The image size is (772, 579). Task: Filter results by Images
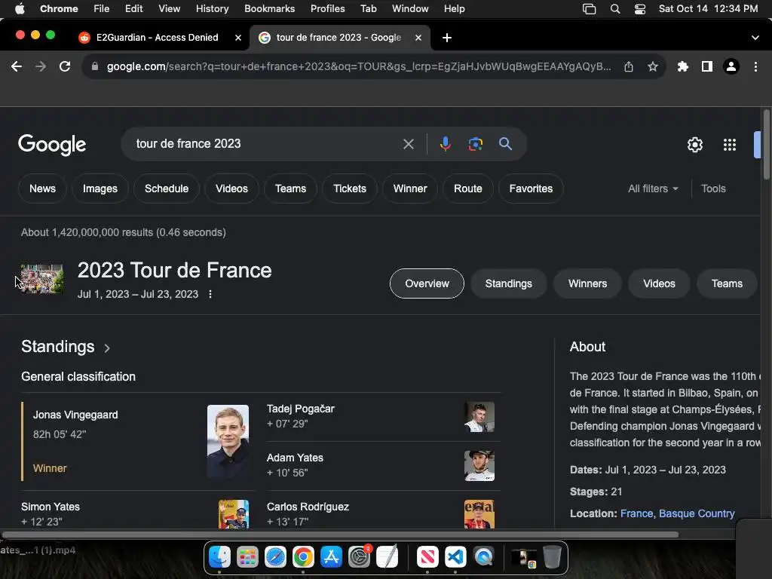(x=100, y=188)
